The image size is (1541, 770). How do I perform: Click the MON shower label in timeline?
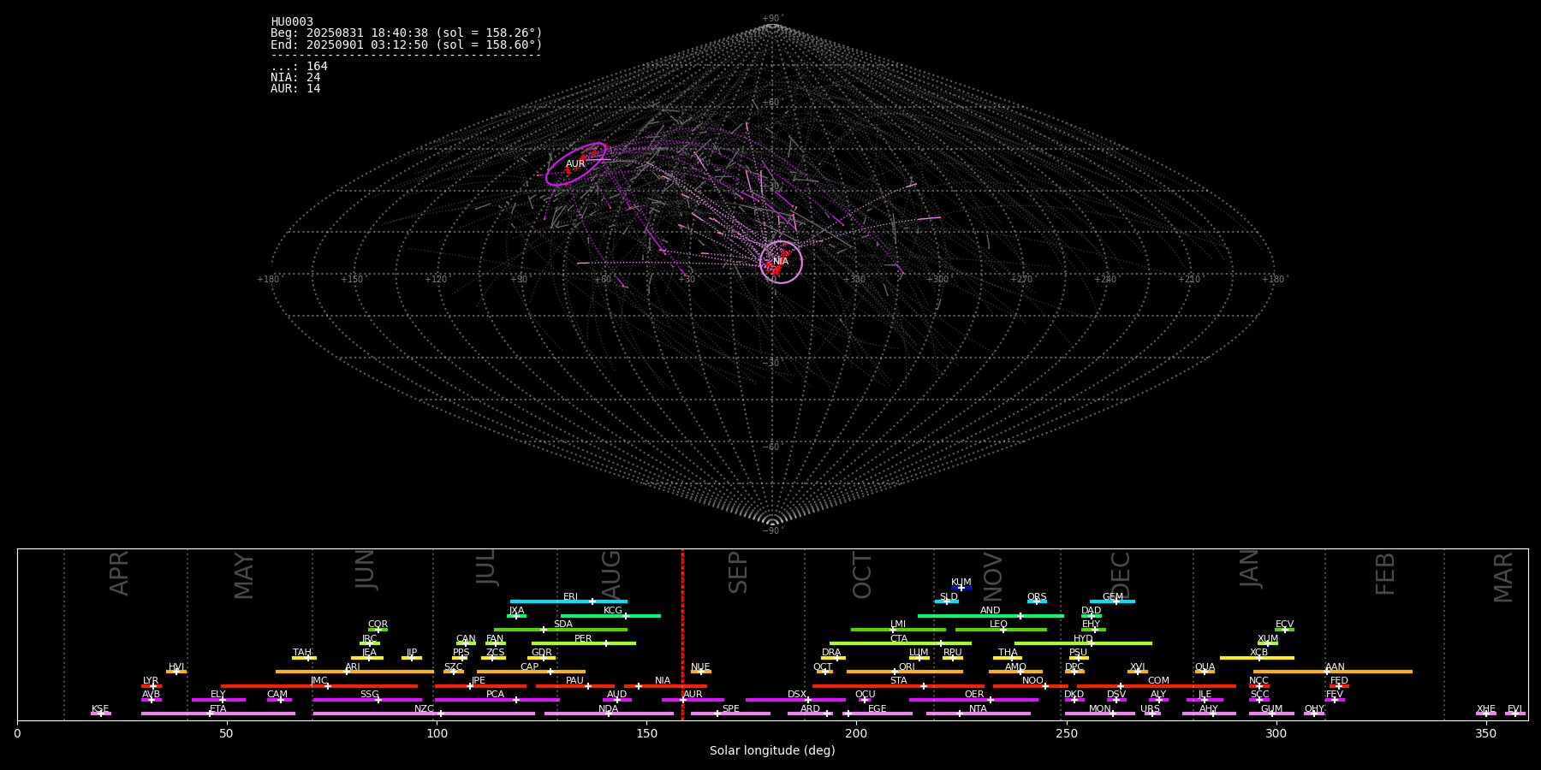(x=1100, y=709)
